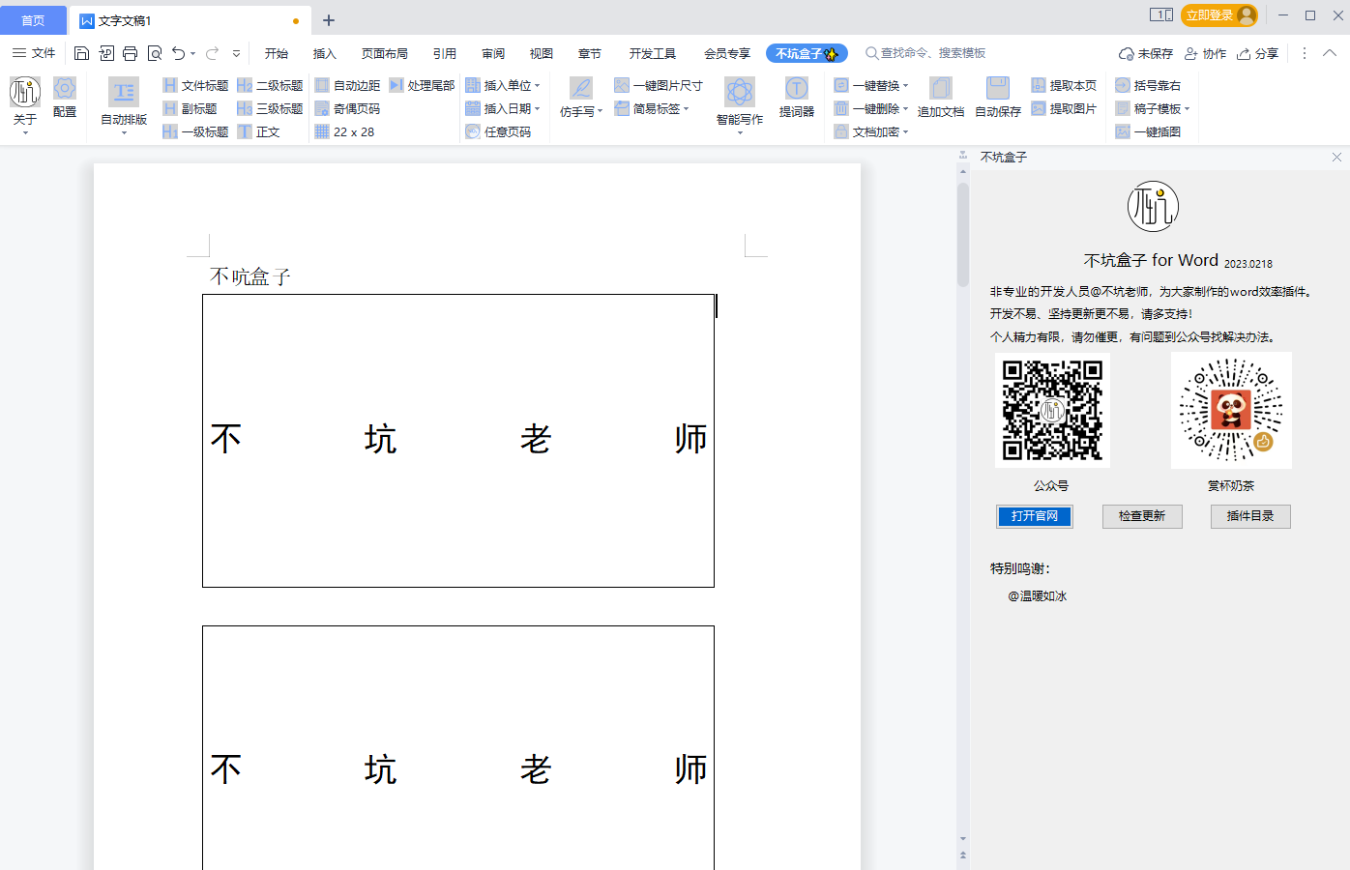Click the 立即登录 login button

pyautogui.click(x=1218, y=15)
